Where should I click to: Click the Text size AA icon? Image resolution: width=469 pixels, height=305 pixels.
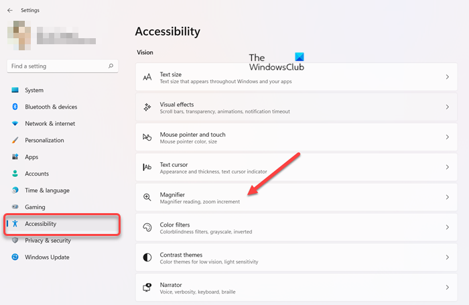147,77
